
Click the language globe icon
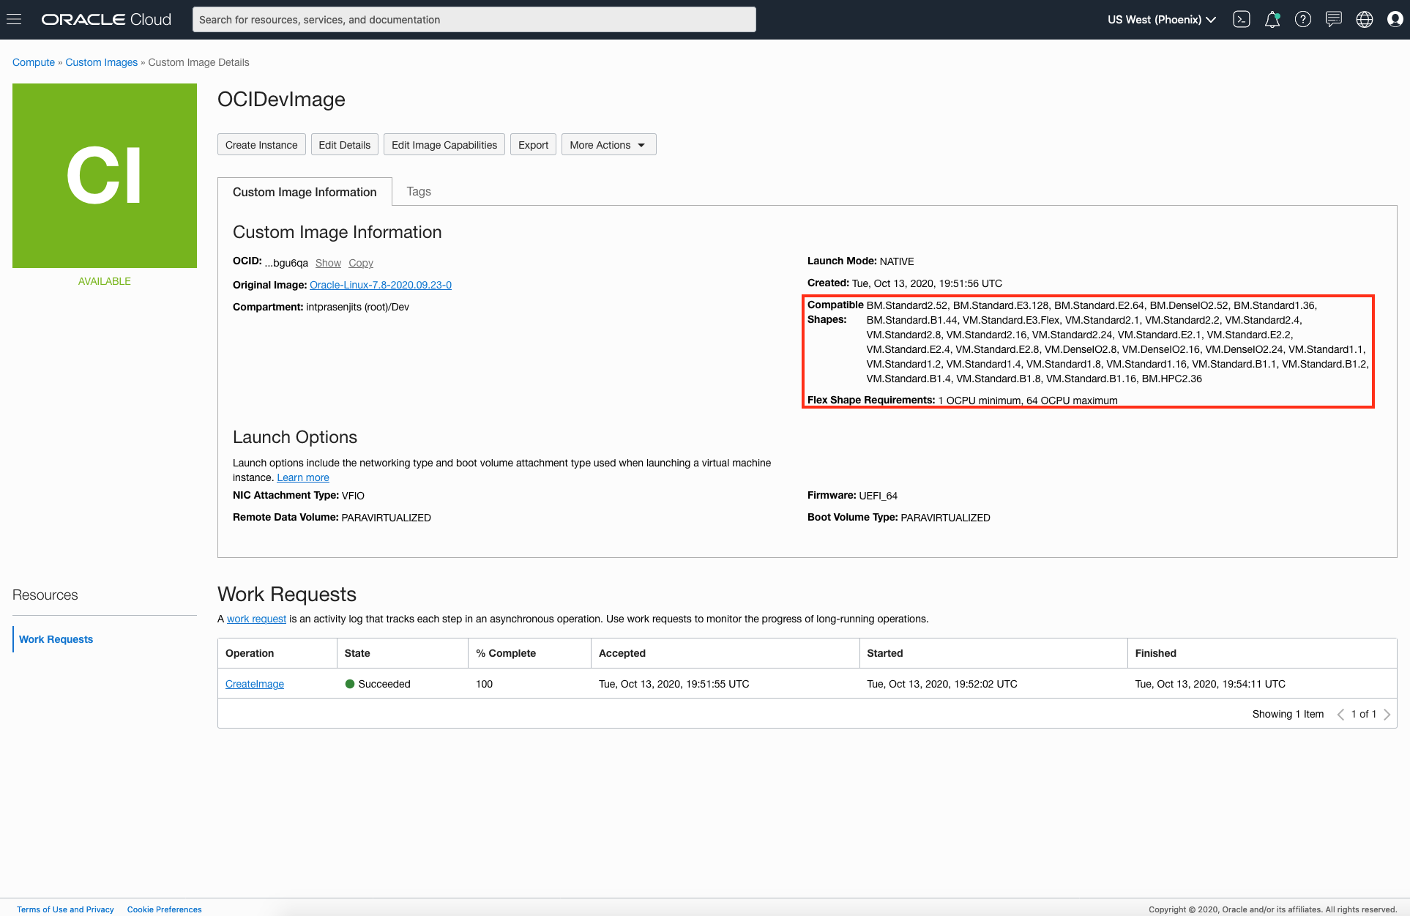pyautogui.click(x=1365, y=20)
